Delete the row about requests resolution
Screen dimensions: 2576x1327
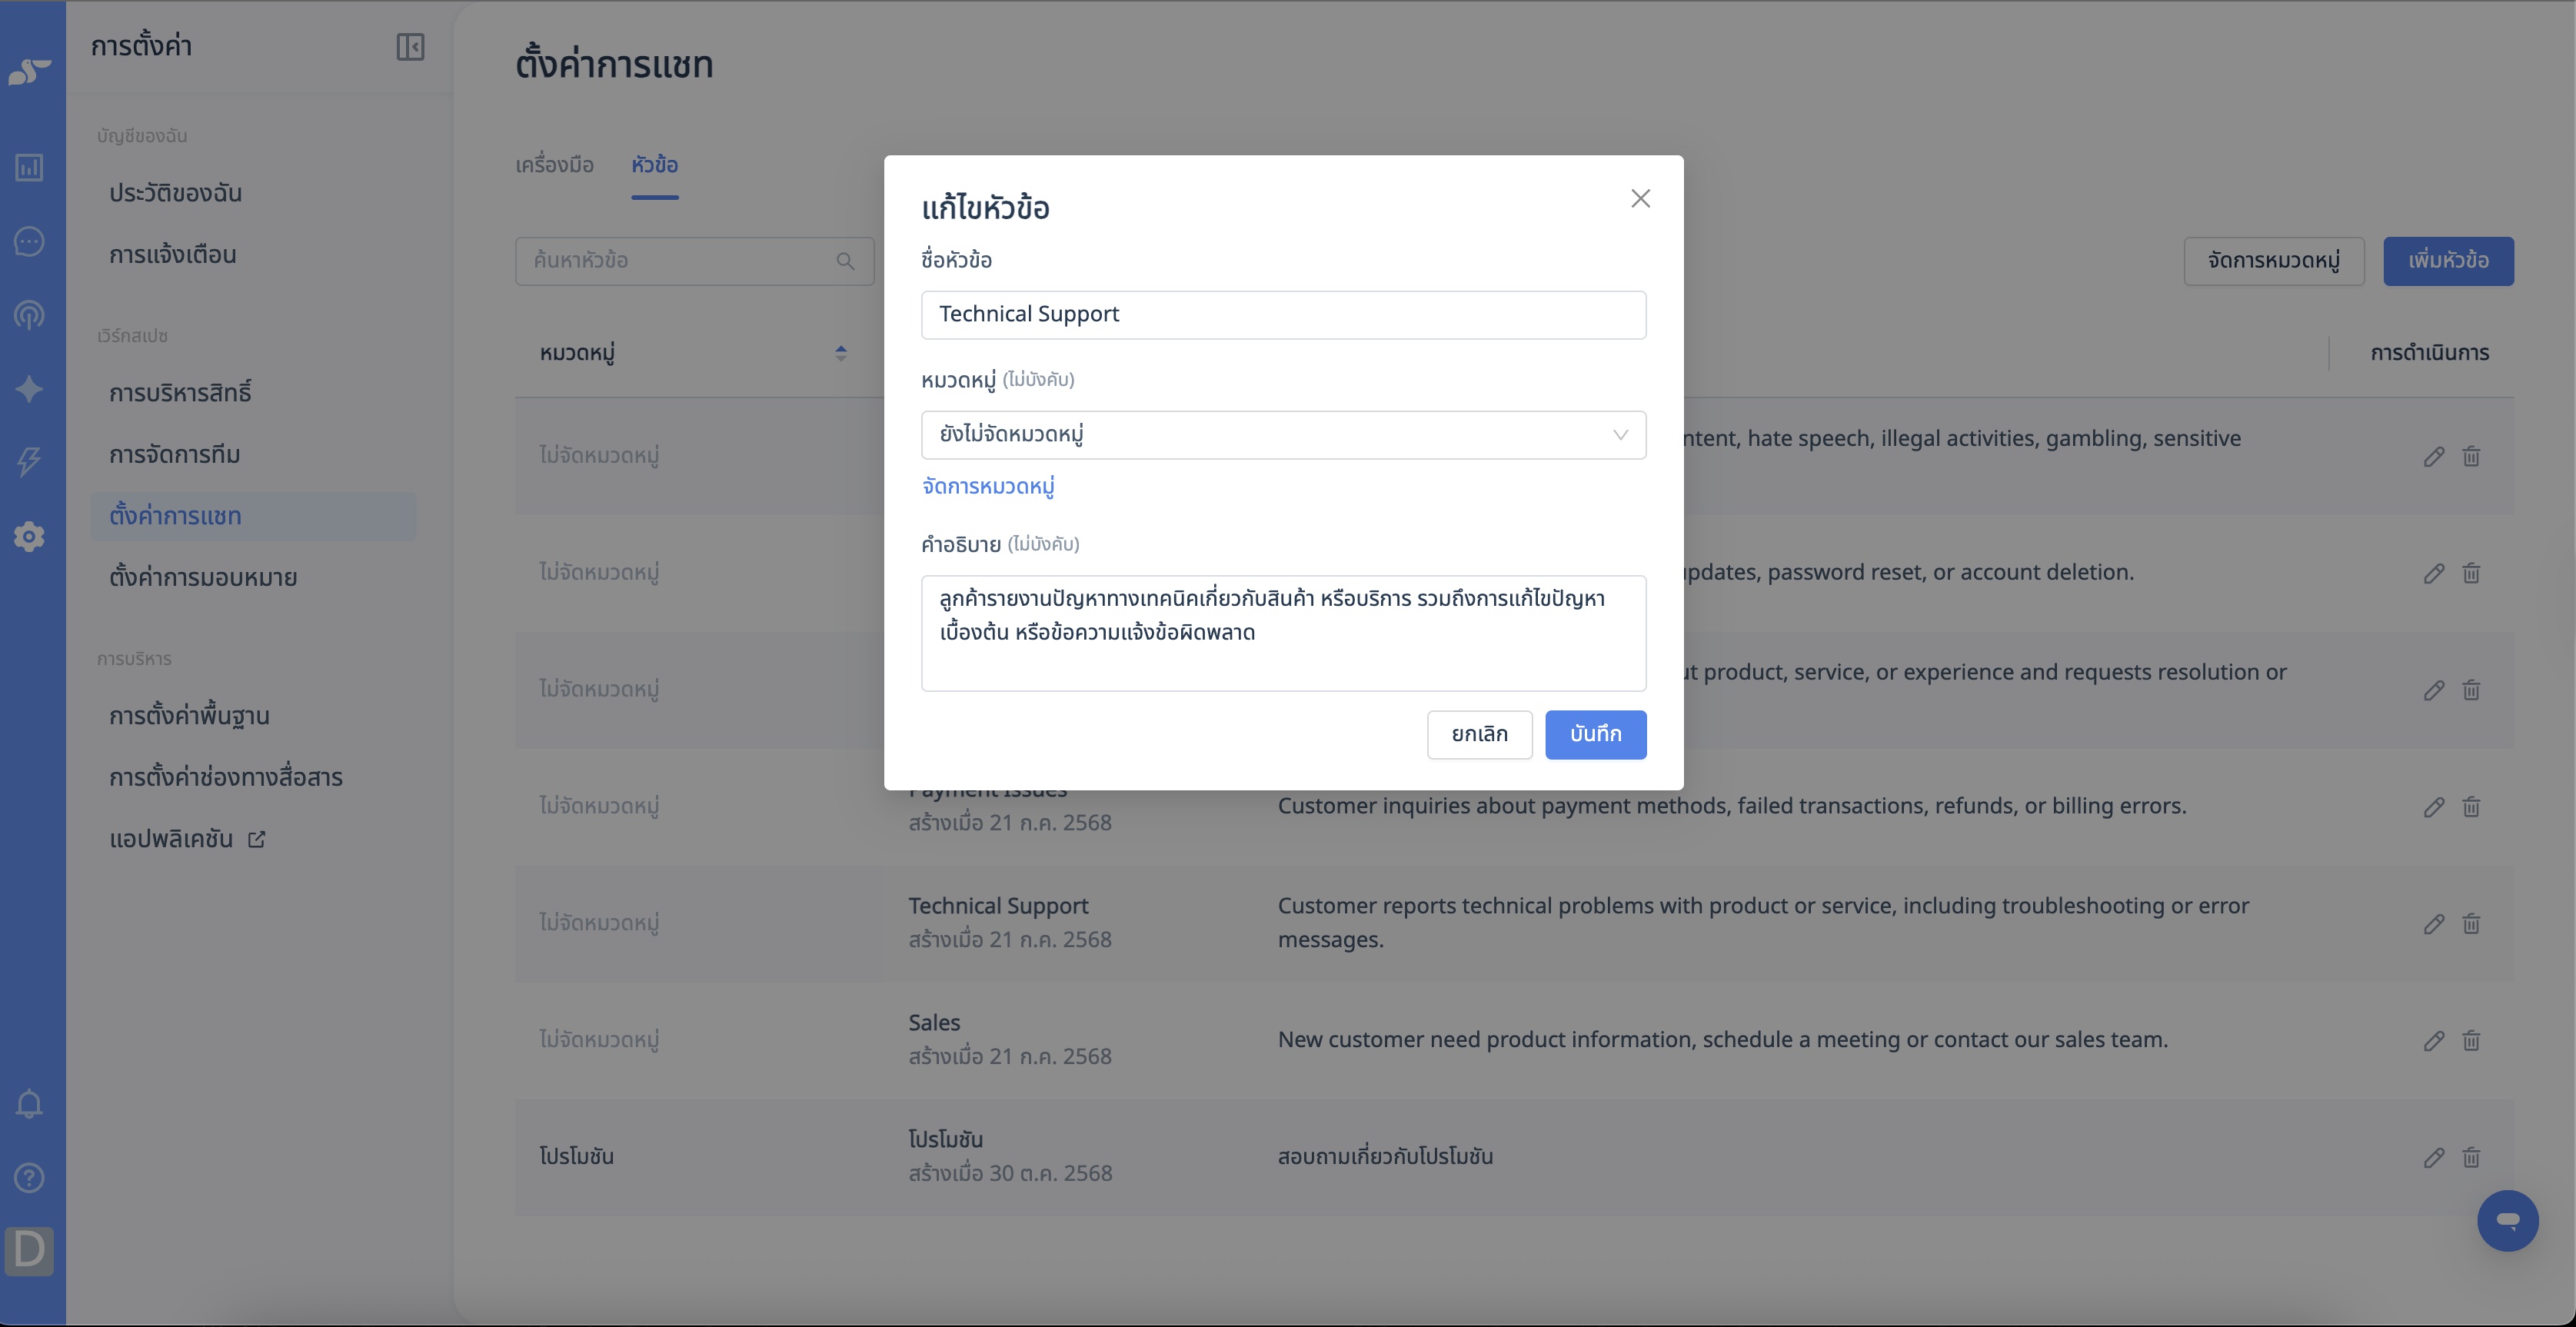(x=2471, y=690)
